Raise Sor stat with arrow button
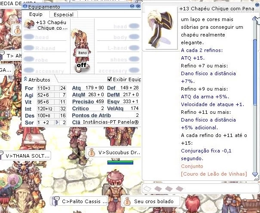 tap(57, 122)
